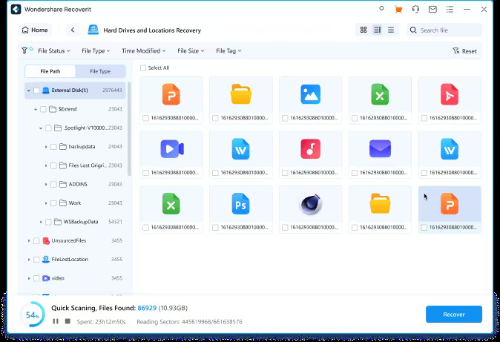Open the File Type filter dropdown

(x=96, y=50)
